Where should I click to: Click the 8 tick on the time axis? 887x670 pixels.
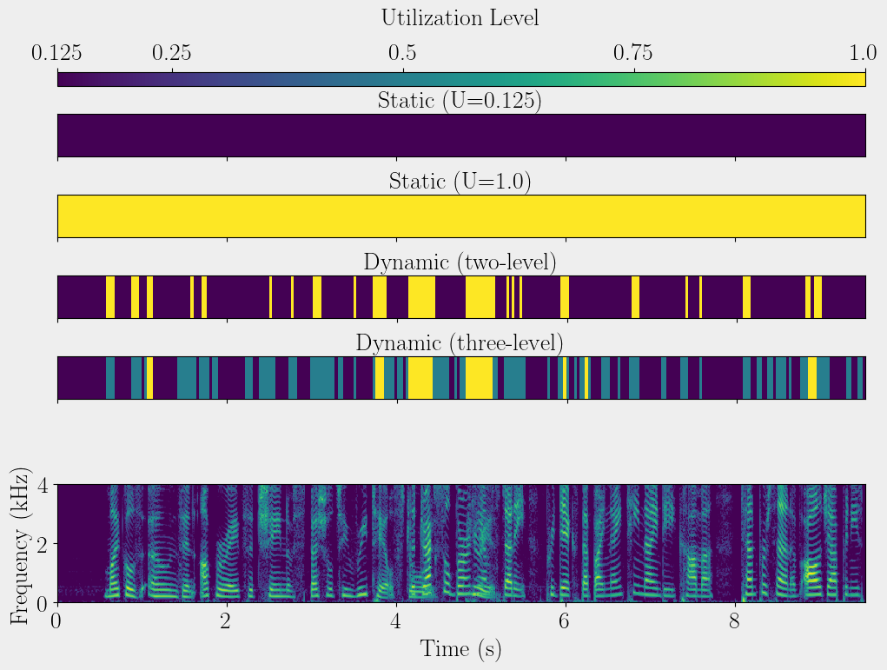tap(736, 622)
